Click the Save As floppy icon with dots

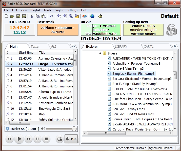coord(24,16)
